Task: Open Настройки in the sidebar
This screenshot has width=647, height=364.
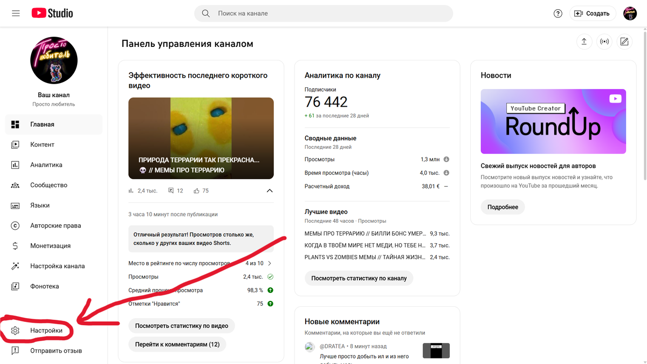Action: point(54,331)
